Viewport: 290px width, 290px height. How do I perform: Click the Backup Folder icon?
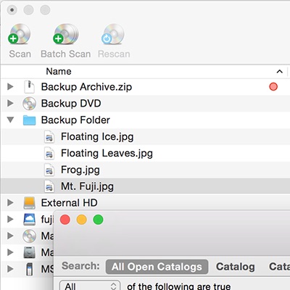point(29,120)
